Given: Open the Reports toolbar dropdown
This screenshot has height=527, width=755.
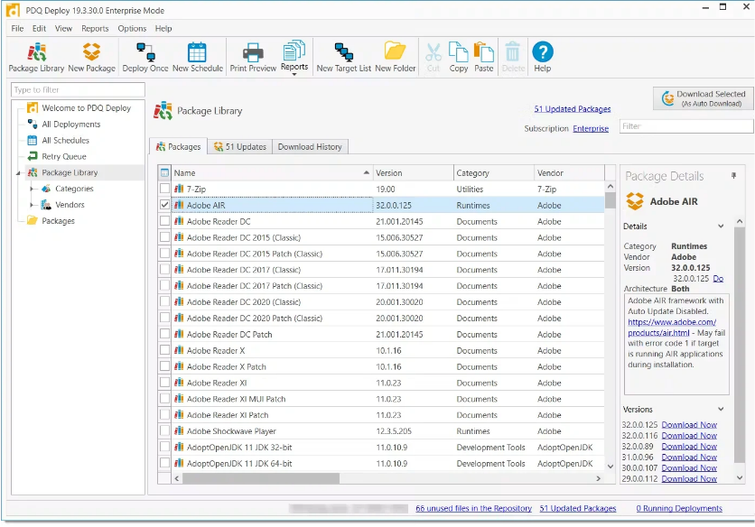Looking at the screenshot, I should point(294,58).
